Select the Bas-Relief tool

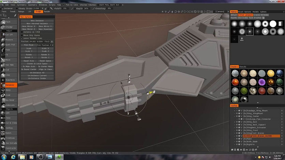[9, 100]
